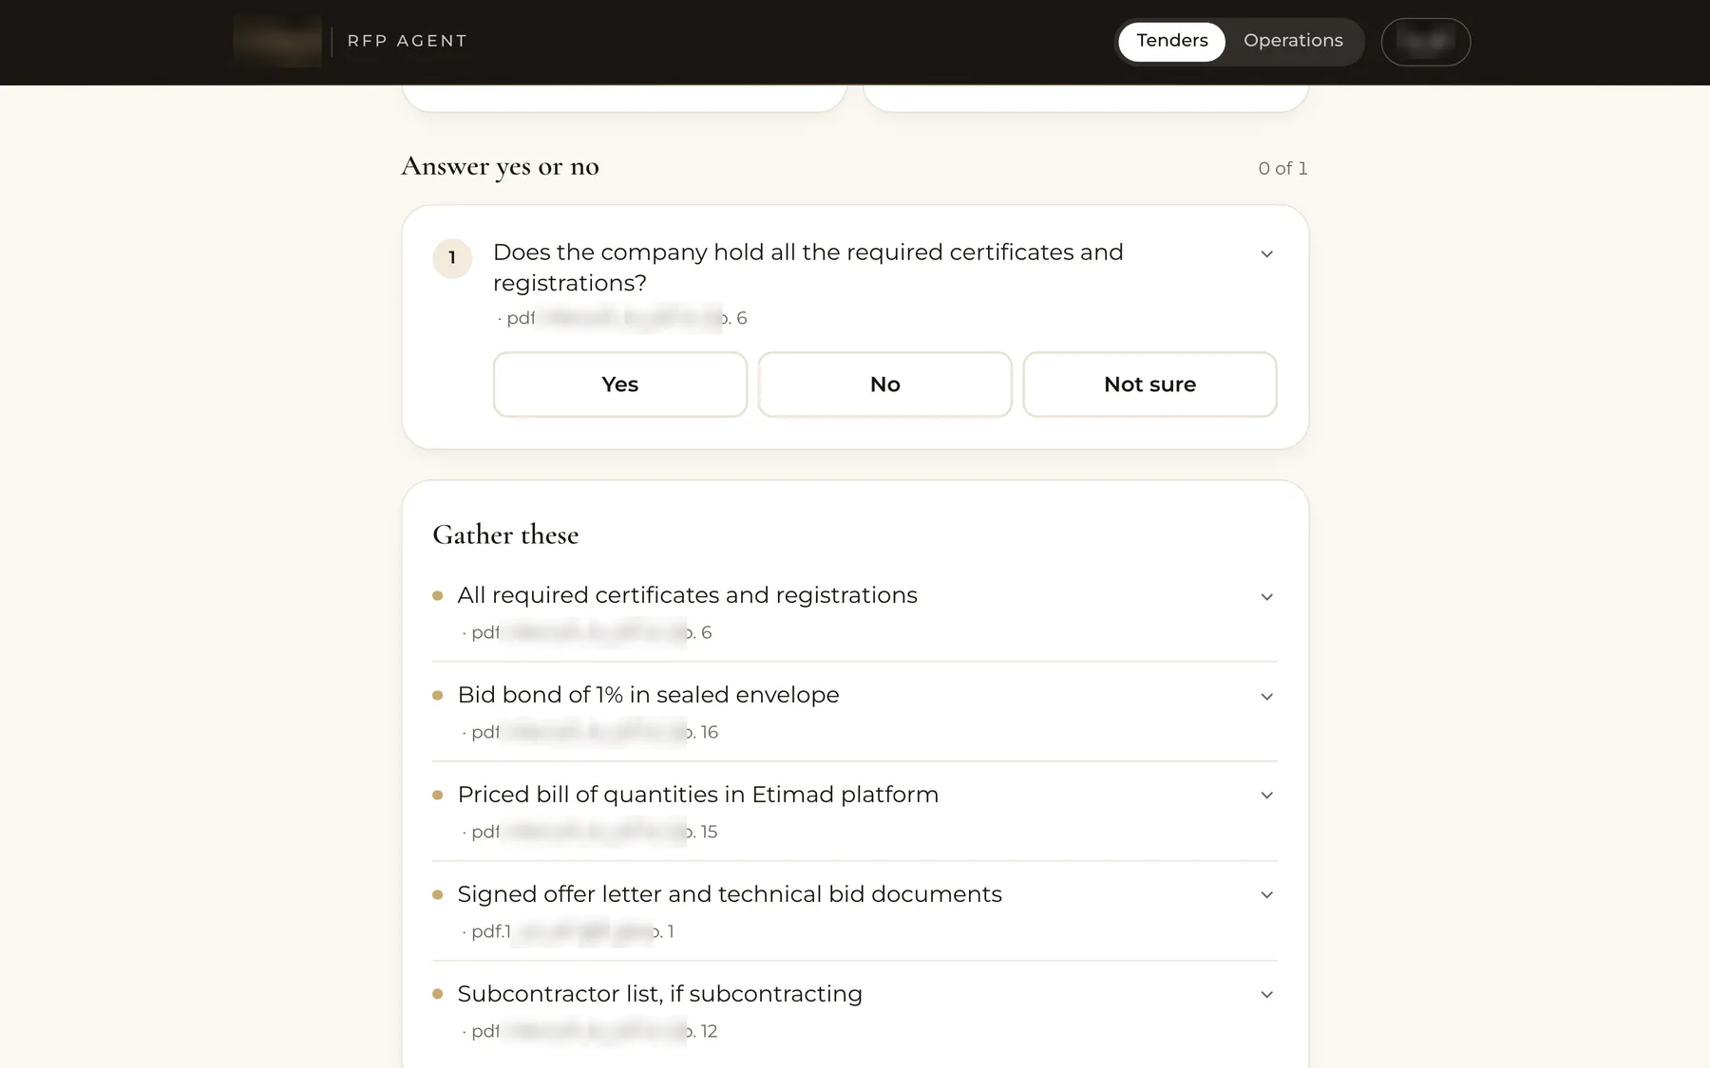Open source pdf reference under question 1
The width and height of the screenshot is (1710, 1068).
(622, 318)
